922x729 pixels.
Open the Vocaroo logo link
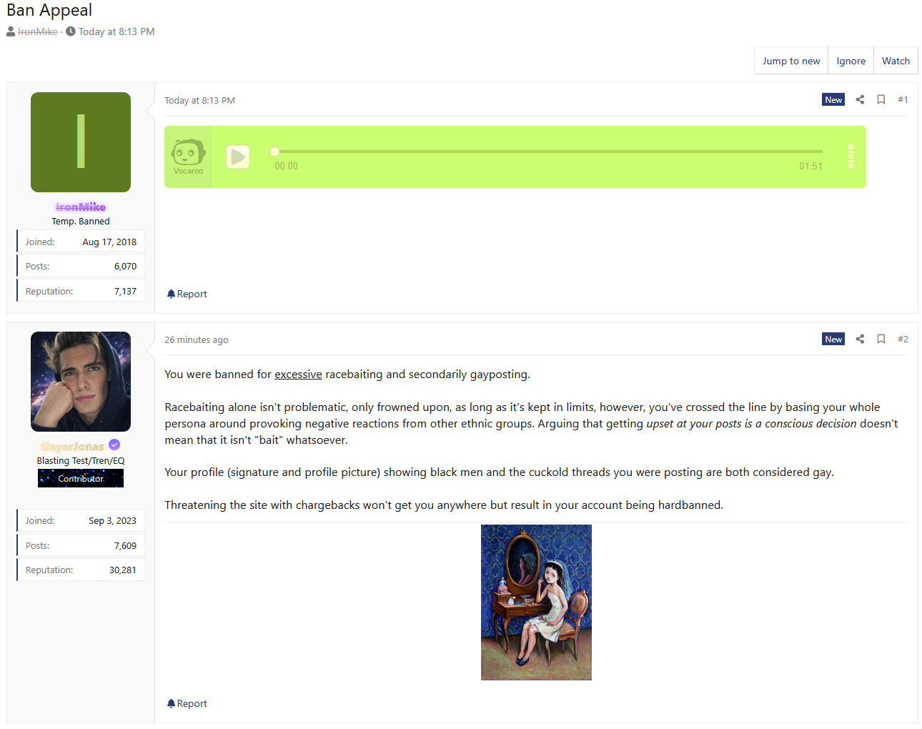[188, 157]
